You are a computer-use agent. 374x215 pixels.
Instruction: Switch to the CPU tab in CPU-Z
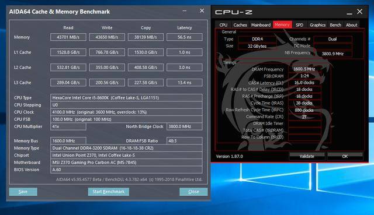(x=223, y=24)
